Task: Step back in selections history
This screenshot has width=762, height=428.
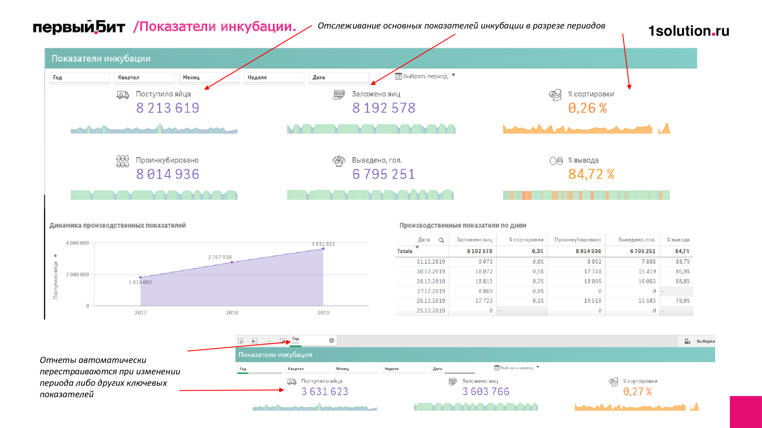Action: (254, 341)
